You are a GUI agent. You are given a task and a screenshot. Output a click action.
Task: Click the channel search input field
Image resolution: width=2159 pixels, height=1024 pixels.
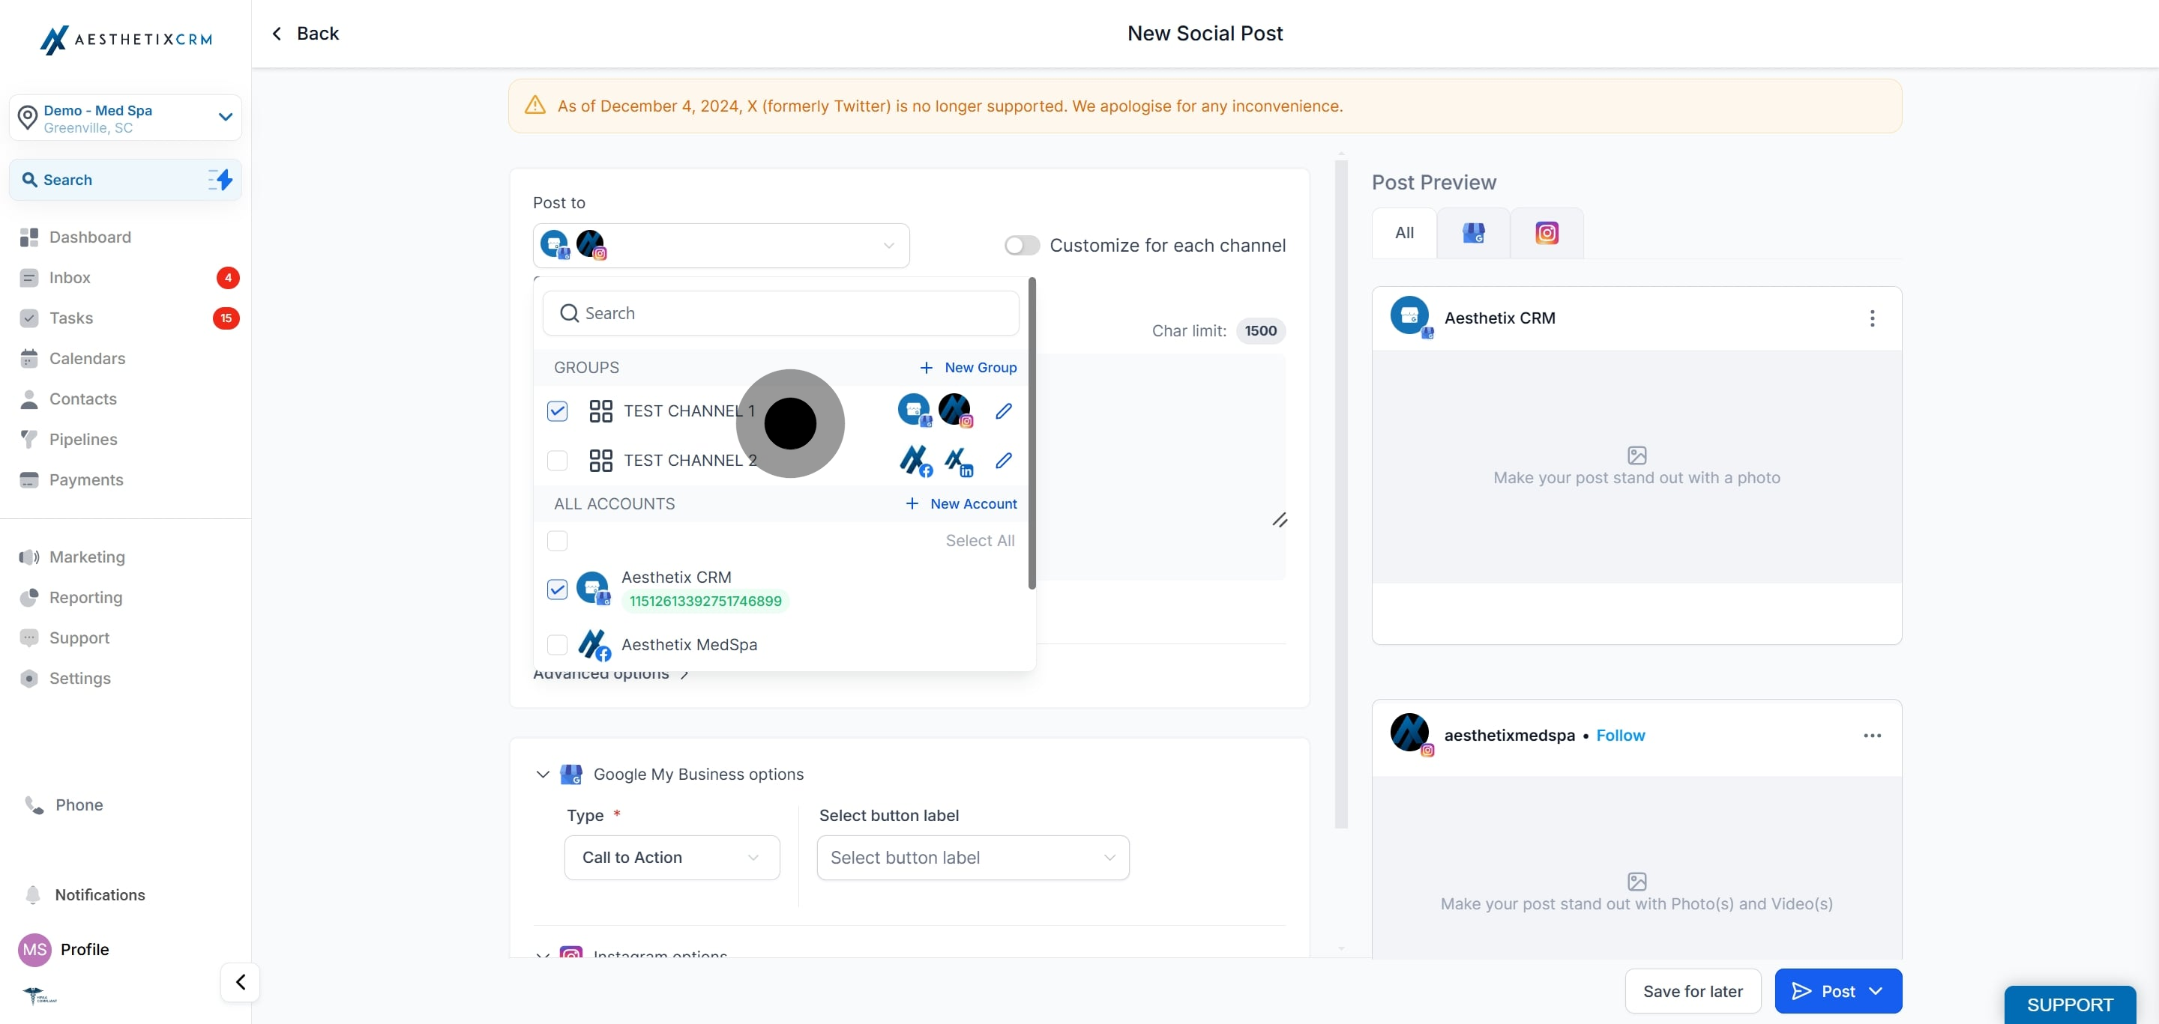click(x=780, y=313)
